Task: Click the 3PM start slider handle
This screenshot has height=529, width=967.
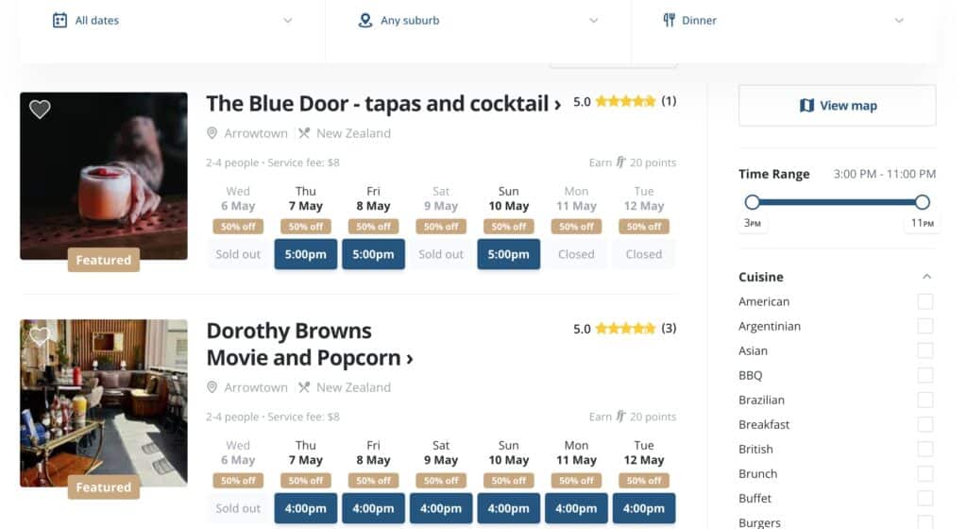Action: pyautogui.click(x=752, y=202)
